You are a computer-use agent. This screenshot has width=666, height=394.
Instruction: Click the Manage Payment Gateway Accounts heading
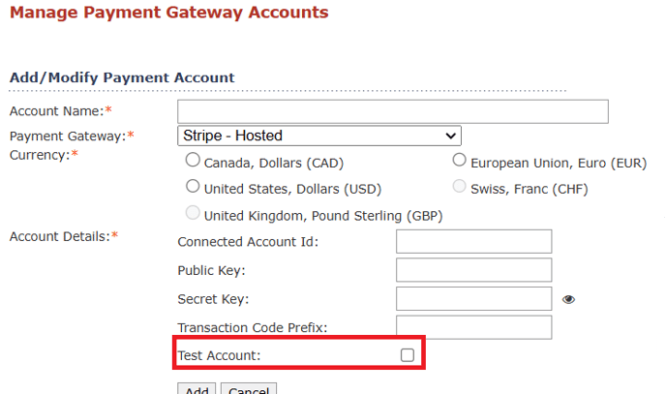(169, 13)
